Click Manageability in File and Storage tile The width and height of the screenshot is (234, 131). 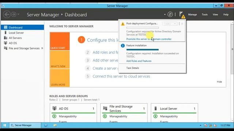118,116
